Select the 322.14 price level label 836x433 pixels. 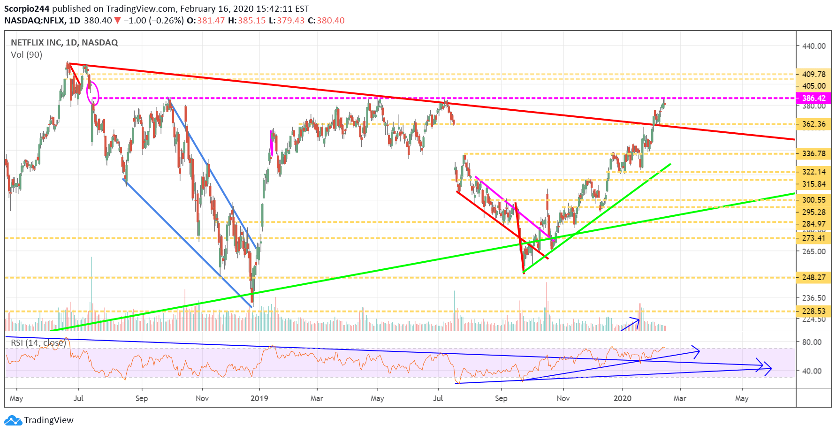(813, 172)
